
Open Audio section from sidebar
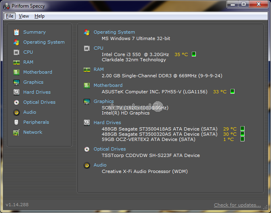click(x=30, y=112)
